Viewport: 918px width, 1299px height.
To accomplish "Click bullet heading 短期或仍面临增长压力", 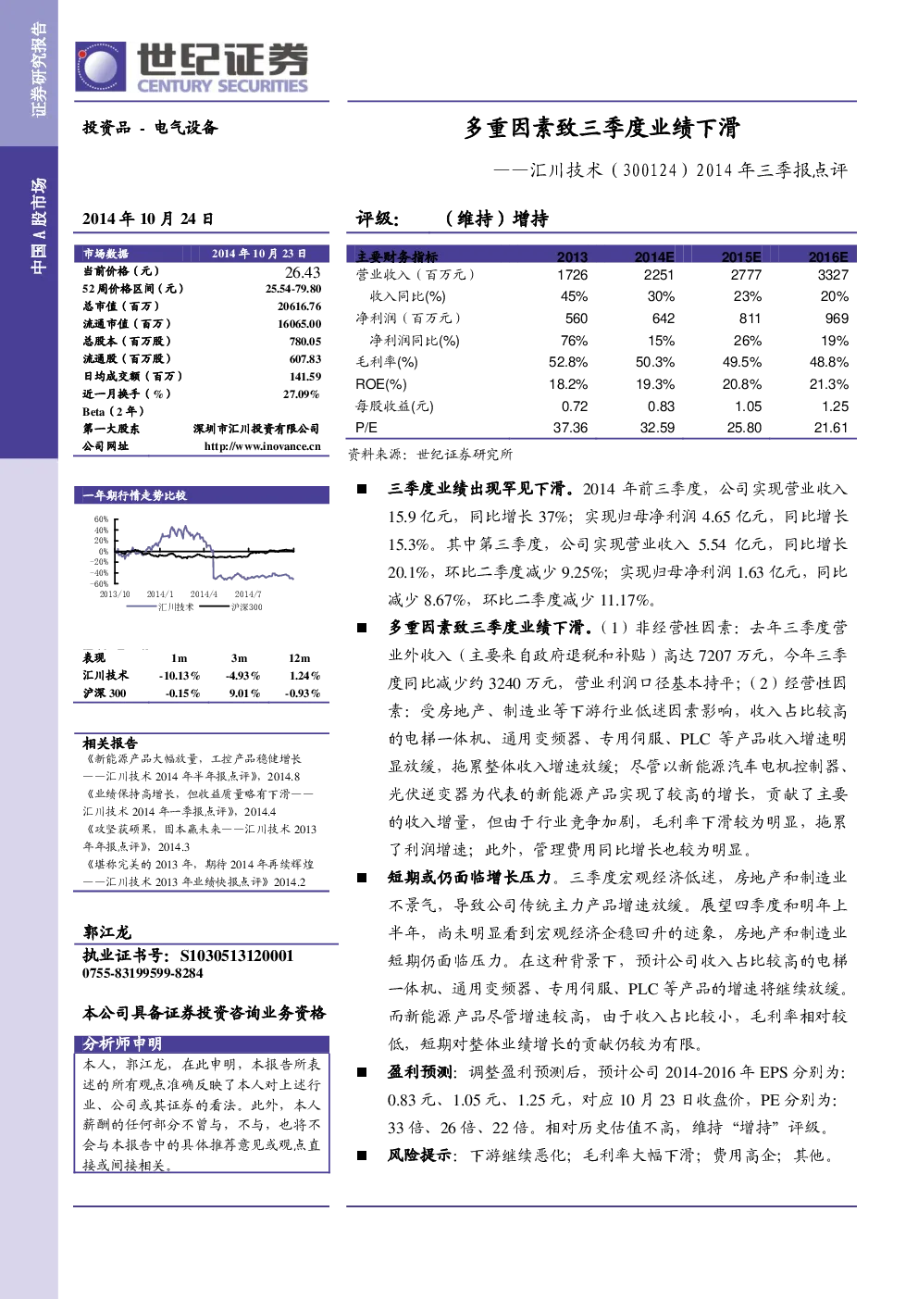I will pos(469,878).
